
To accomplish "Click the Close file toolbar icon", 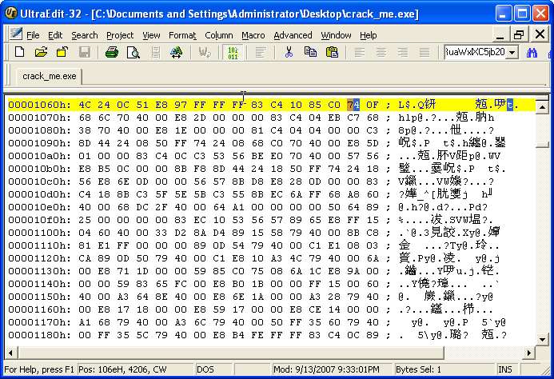I will [62, 52].
